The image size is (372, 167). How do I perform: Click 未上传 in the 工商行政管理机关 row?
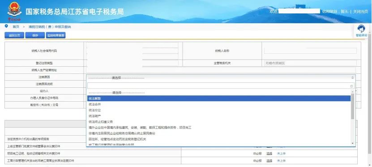(282, 161)
